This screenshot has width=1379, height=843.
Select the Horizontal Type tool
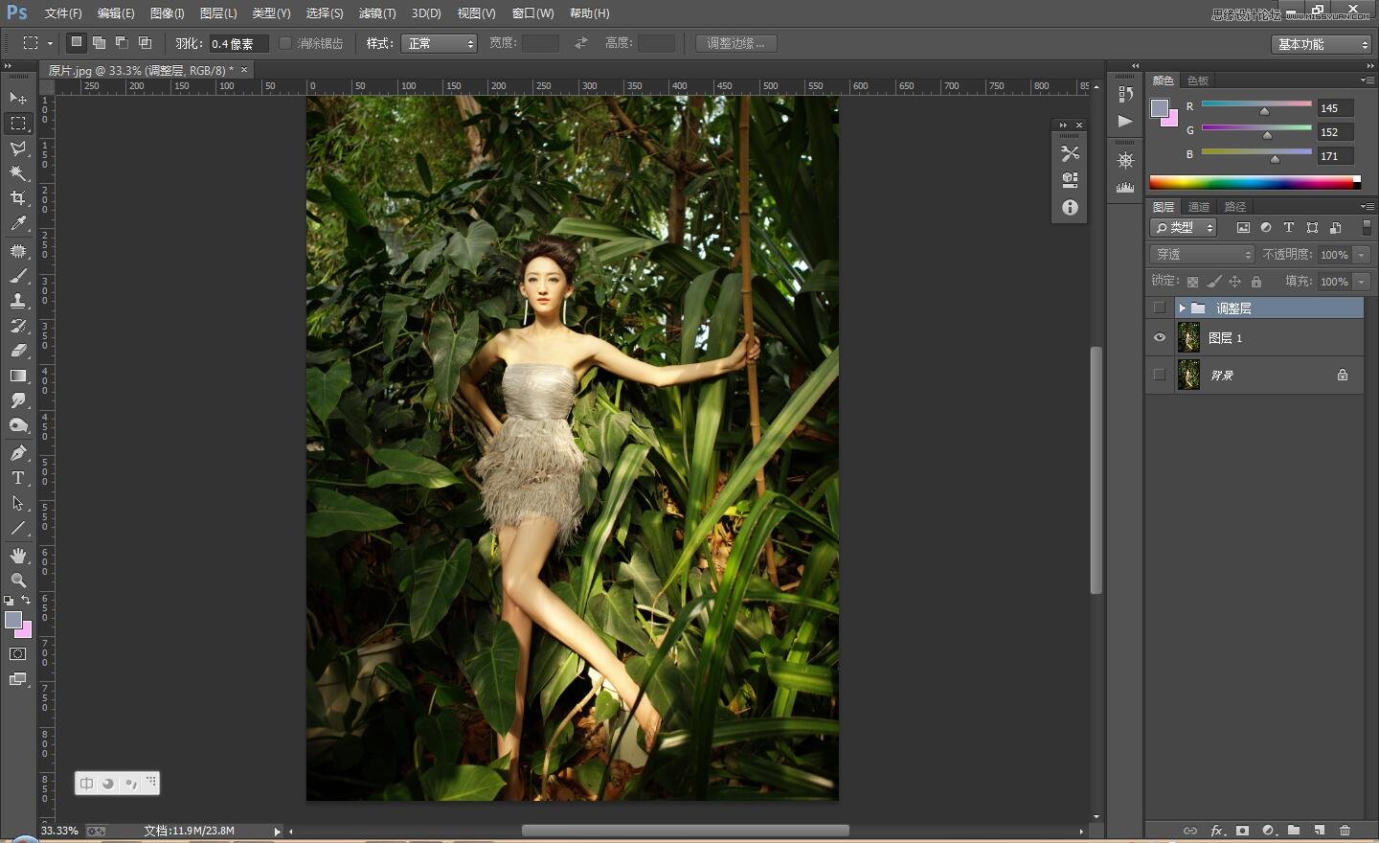click(18, 478)
